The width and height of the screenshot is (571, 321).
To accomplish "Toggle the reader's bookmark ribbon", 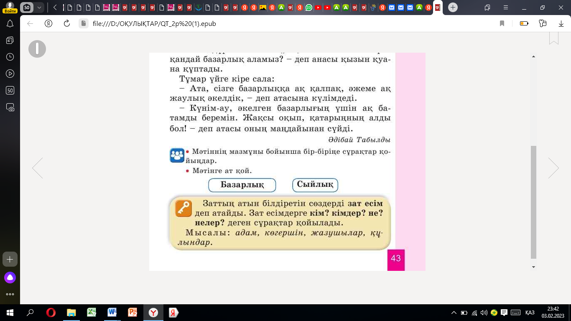I will 553,38.
